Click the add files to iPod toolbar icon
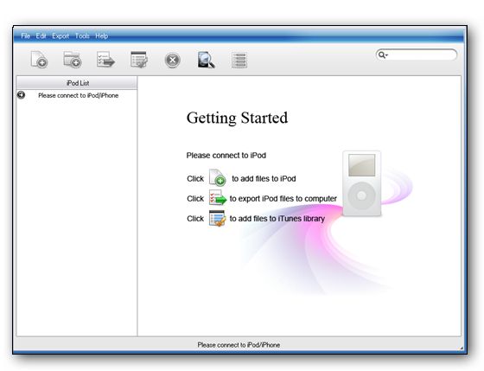 pyautogui.click(x=39, y=60)
